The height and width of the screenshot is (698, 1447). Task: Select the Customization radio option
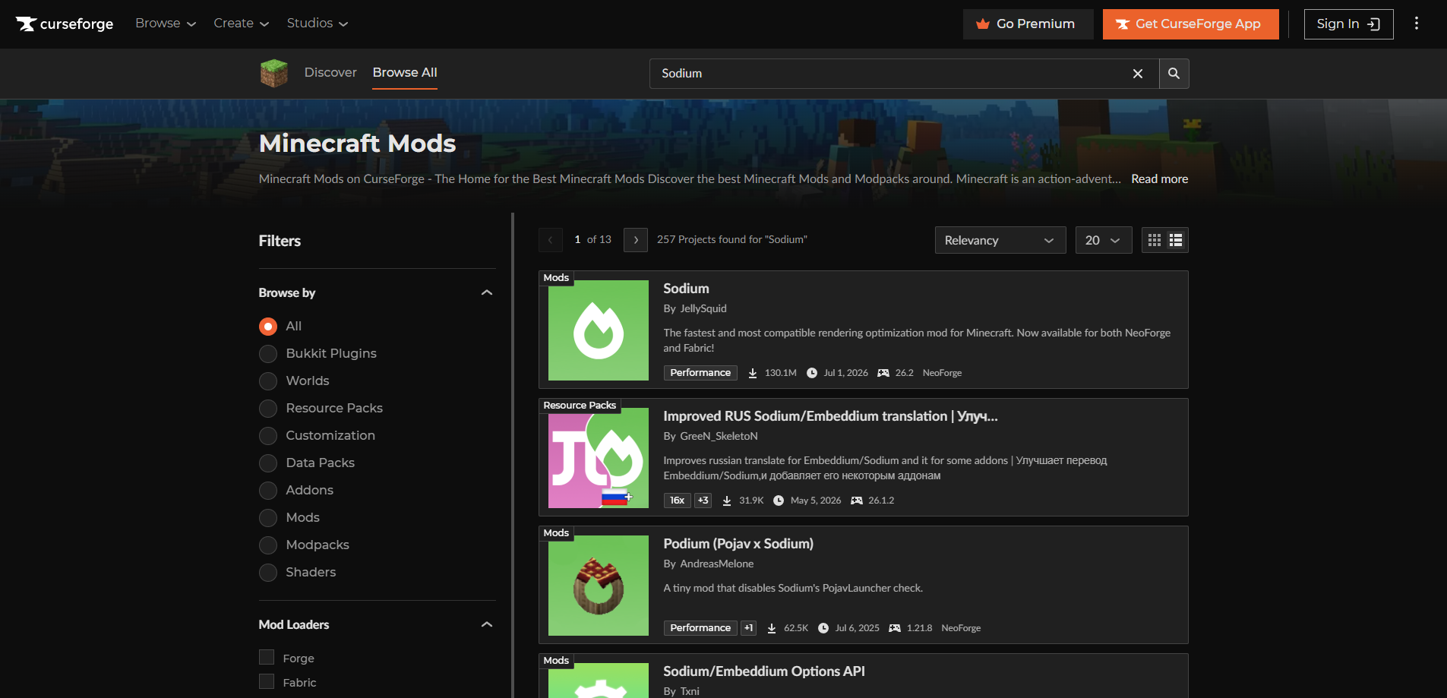(268, 436)
